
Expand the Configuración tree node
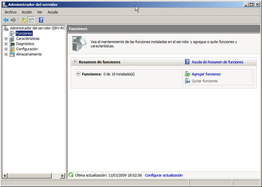tap(6, 49)
